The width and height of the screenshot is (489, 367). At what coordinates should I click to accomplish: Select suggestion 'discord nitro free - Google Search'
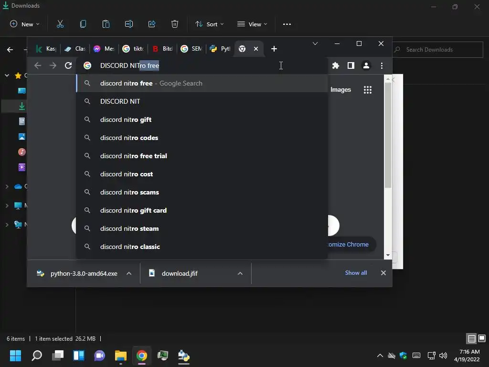(202, 83)
